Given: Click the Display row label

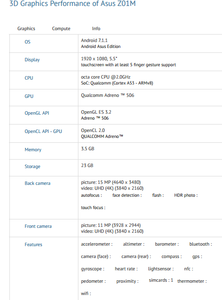Looking at the screenshot, I should (32, 60).
